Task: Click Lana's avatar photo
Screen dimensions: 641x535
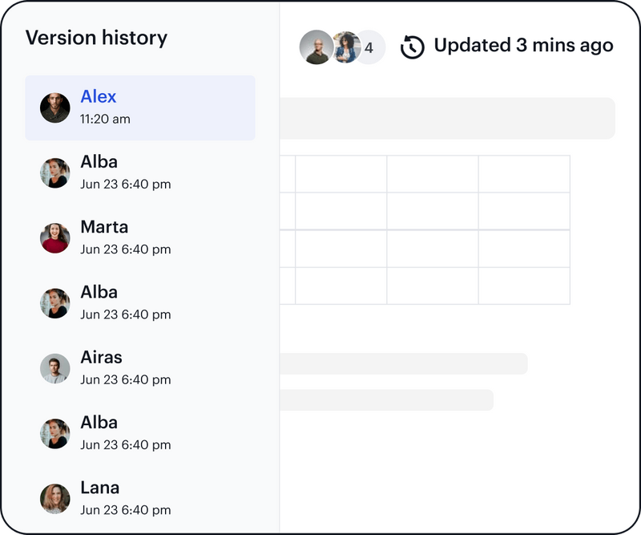Action: [55, 498]
